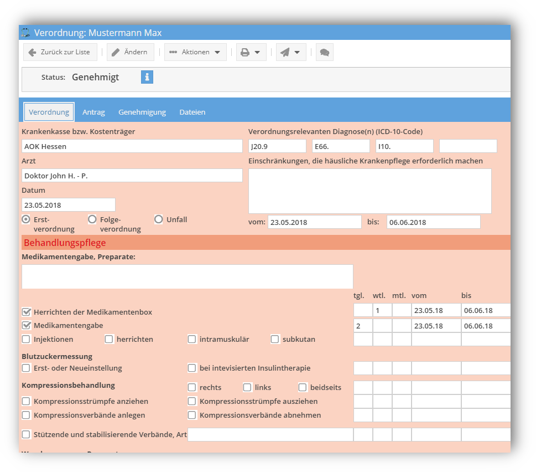Select the Folgeverordnung radio button
The height and width of the screenshot is (472, 536).
click(92, 219)
